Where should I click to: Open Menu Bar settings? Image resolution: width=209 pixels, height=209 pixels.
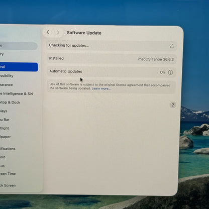tap(5, 120)
